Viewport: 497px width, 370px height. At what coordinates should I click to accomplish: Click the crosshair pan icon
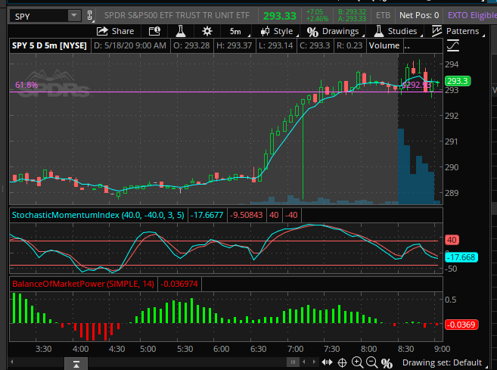343,362
